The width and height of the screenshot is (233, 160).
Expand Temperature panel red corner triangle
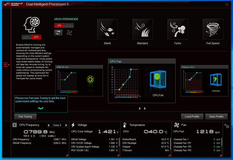click(169, 155)
